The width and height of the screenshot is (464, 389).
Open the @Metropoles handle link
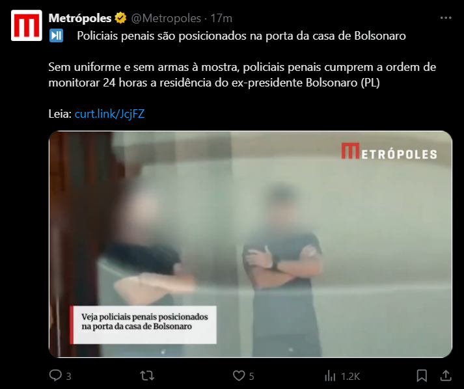(x=166, y=18)
